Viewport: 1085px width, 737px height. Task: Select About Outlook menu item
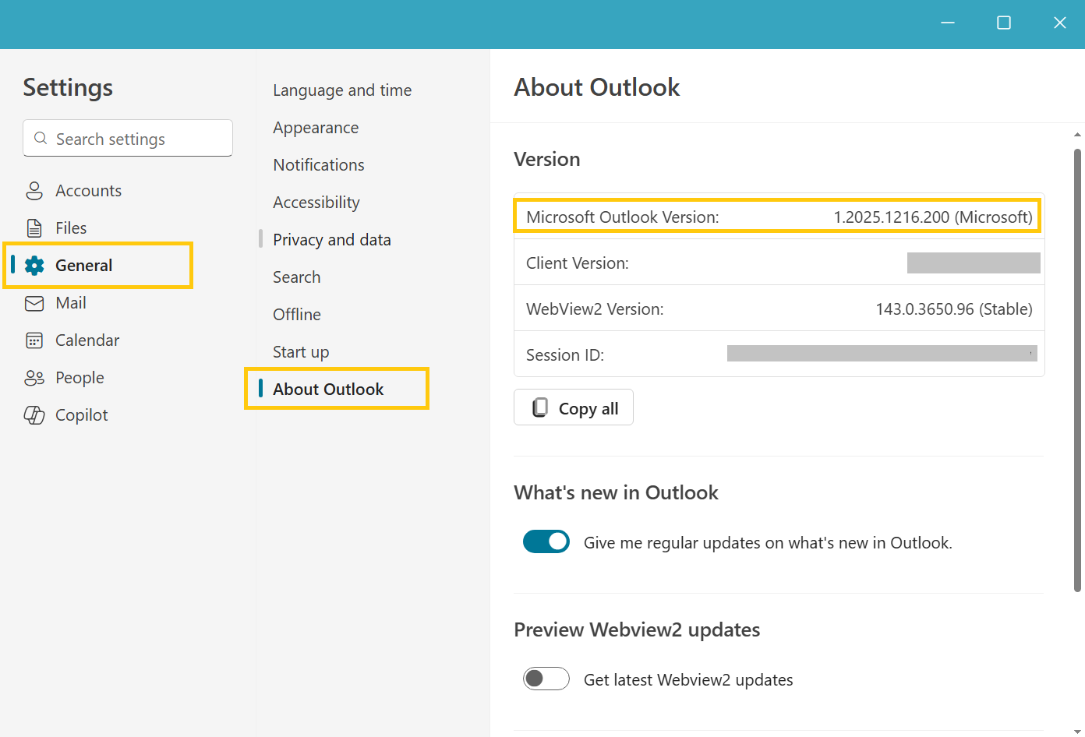328,390
